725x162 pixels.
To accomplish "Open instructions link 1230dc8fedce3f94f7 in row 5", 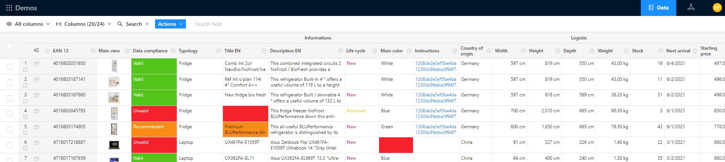I will click(435, 132).
